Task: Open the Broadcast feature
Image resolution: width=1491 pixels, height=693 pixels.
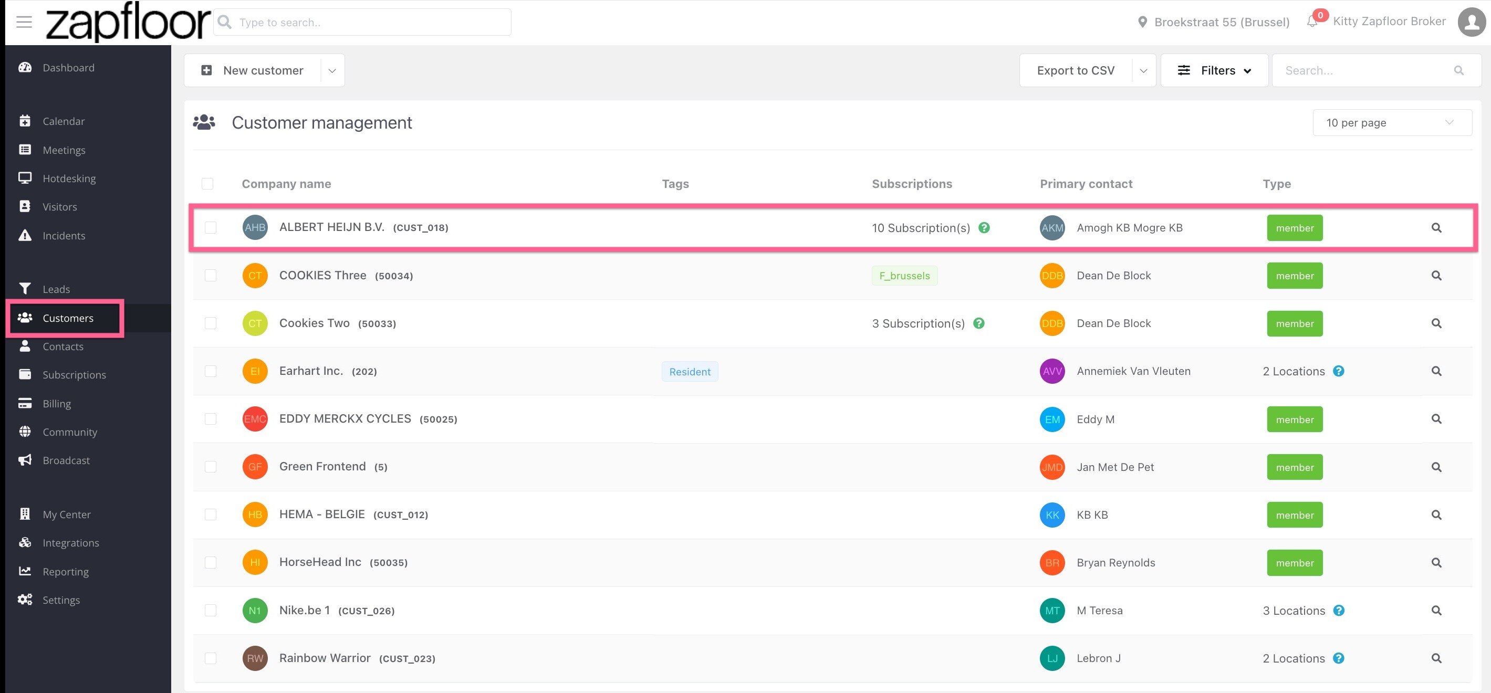Action: click(x=66, y=460)
